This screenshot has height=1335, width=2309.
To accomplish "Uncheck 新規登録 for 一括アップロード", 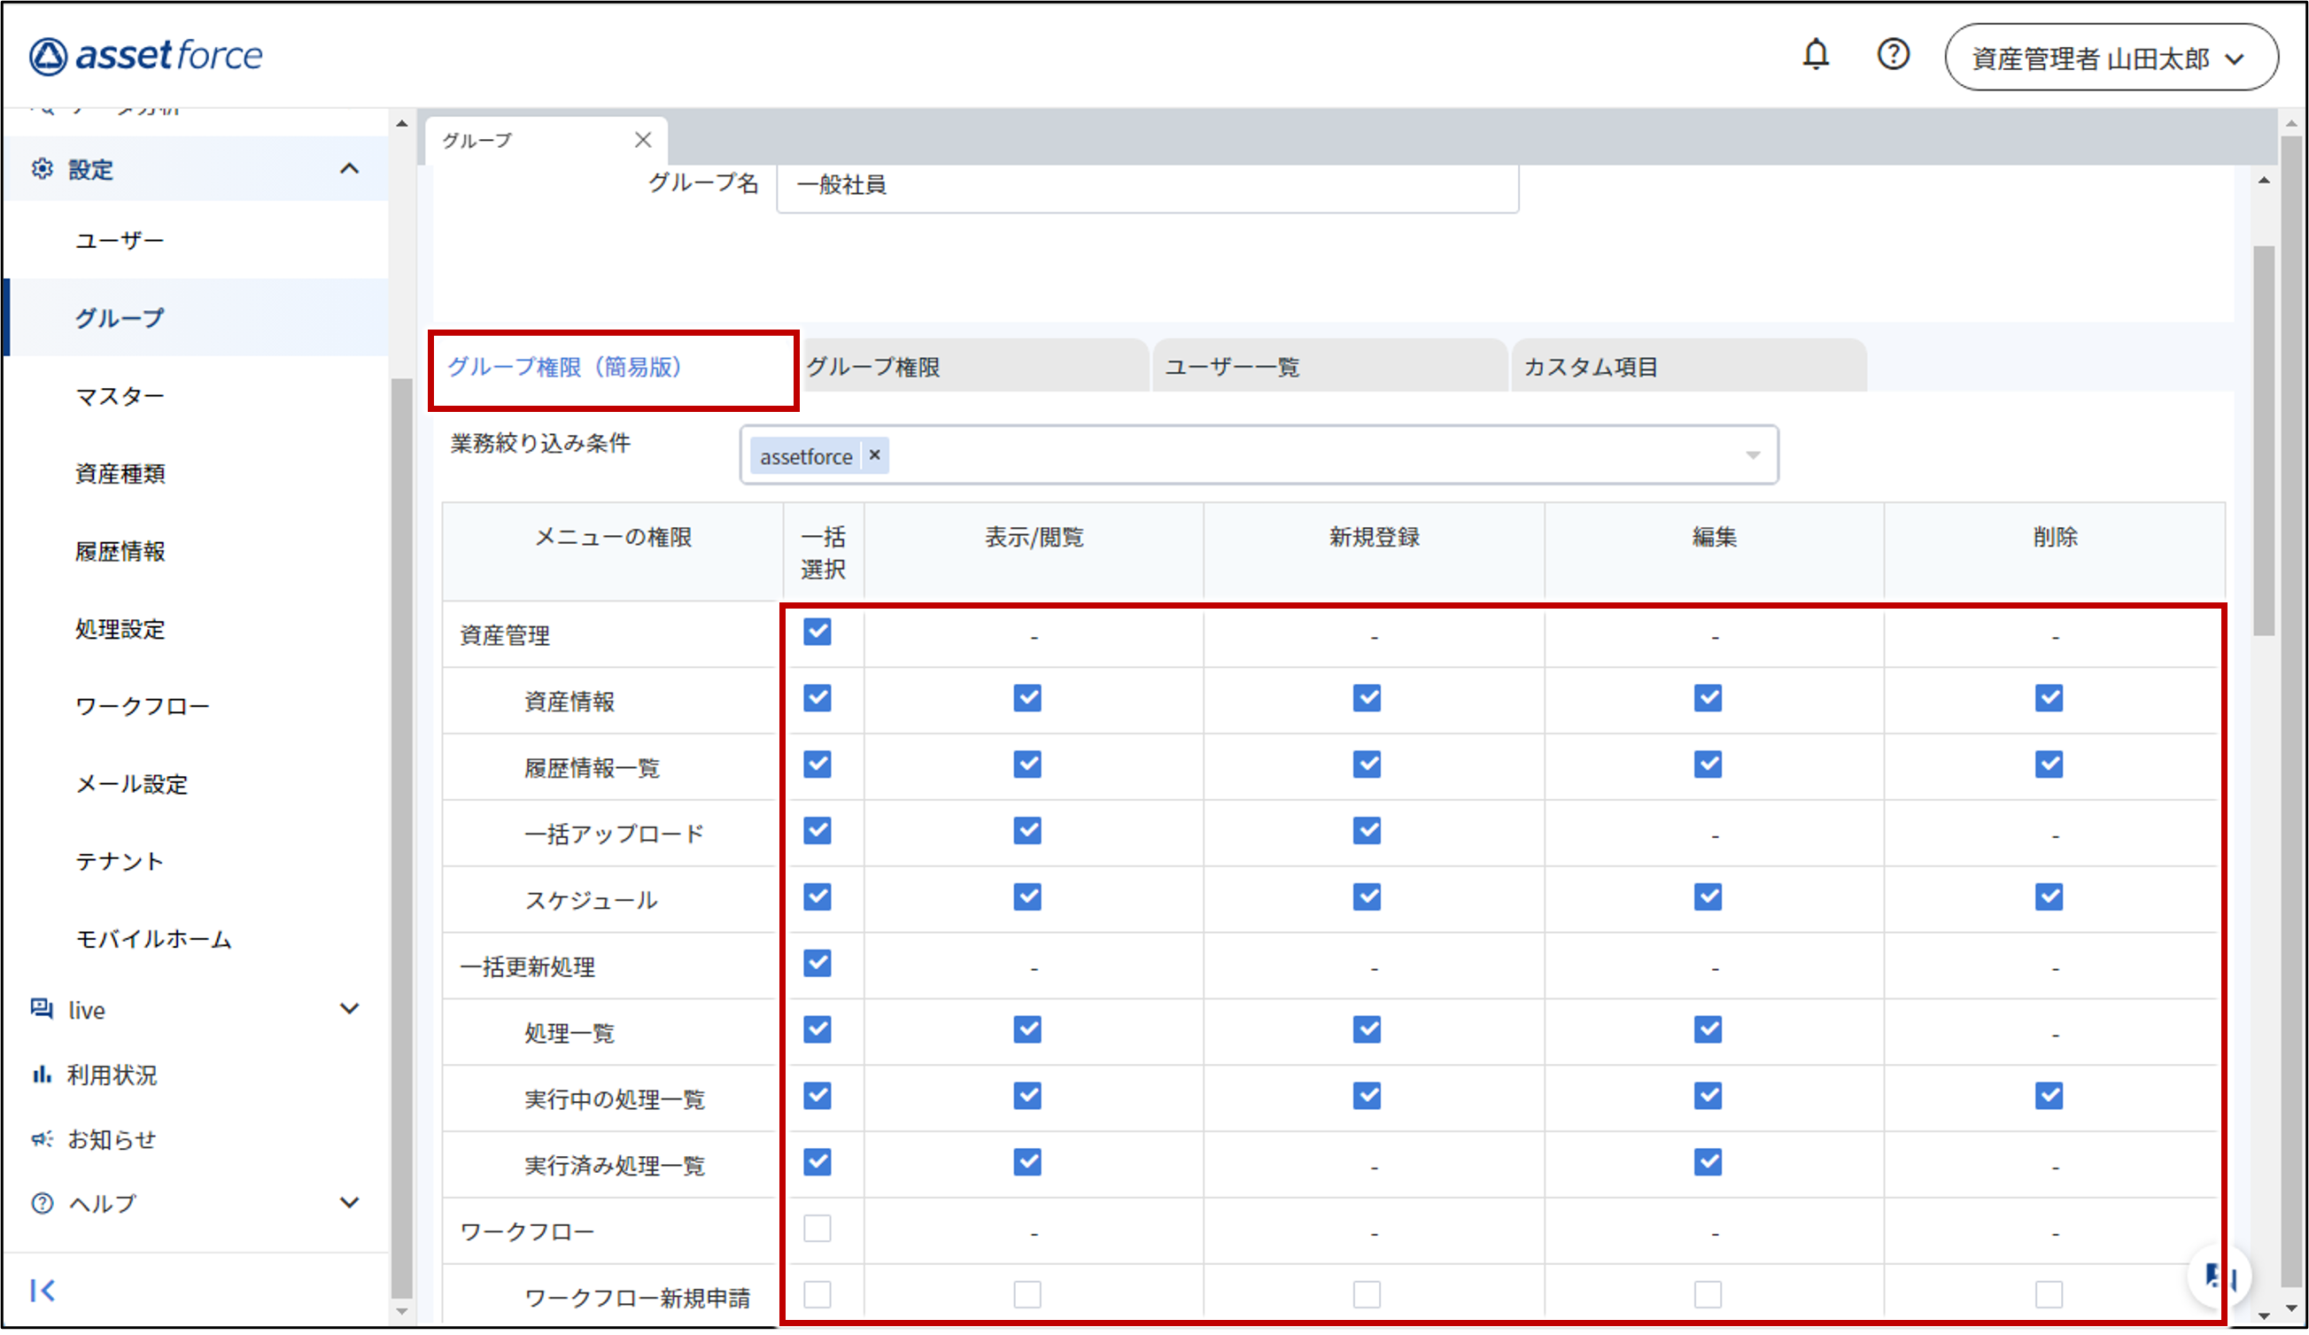I will [1368, 830].
